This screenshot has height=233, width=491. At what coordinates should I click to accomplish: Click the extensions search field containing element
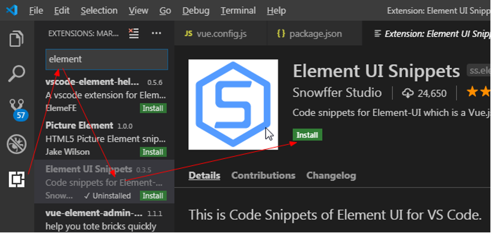coord(107,59)
